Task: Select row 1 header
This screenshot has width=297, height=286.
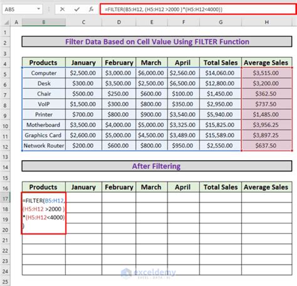Action: point(5,33)
